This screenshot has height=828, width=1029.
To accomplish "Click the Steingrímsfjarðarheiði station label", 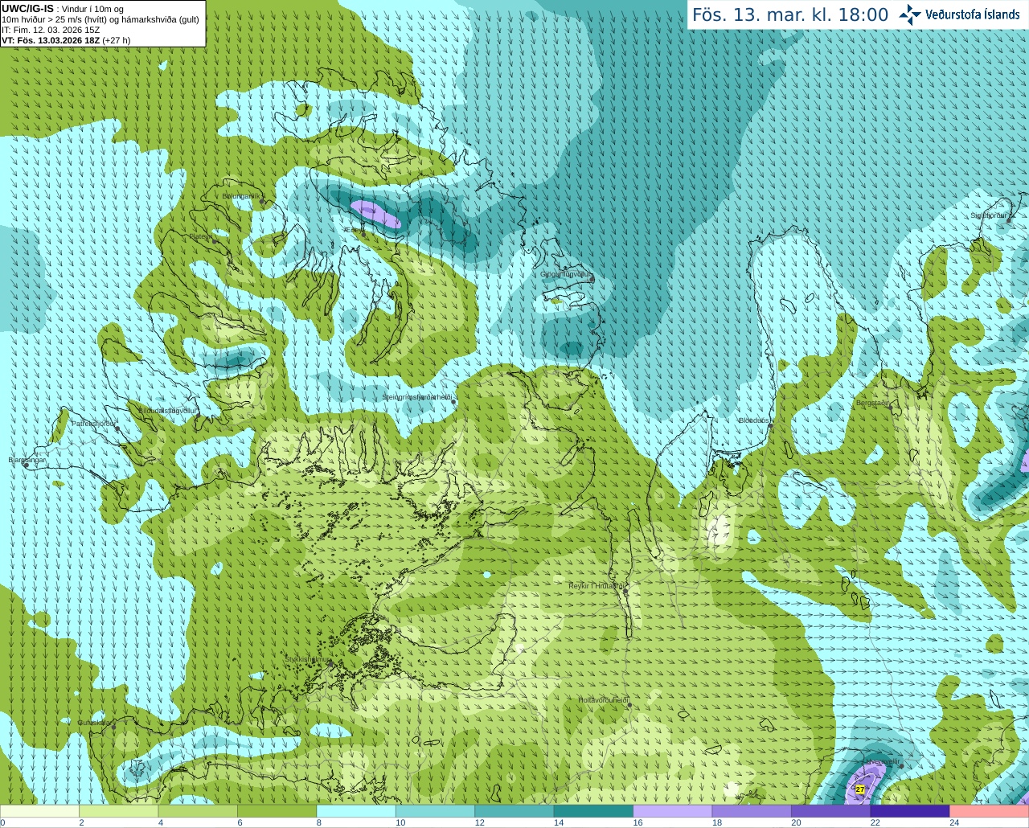I will 416,397.
